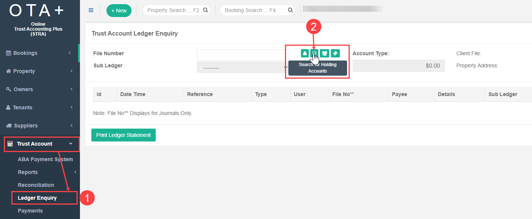532x219 pixels.
Task: Click the Suppliers truck icon in sidebar
Action: (9, 126)
